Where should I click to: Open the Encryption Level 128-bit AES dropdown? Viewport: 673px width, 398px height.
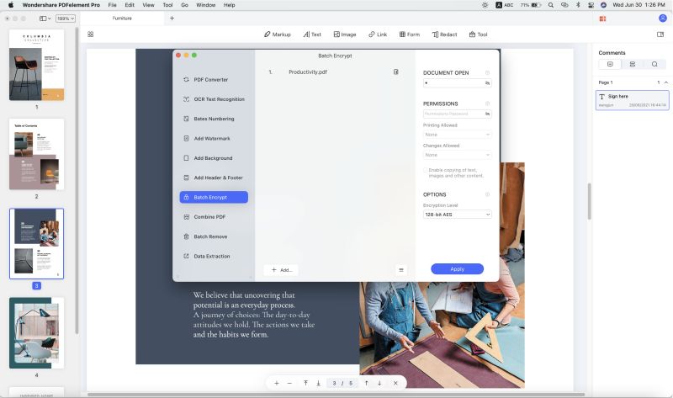pos(457,215)
